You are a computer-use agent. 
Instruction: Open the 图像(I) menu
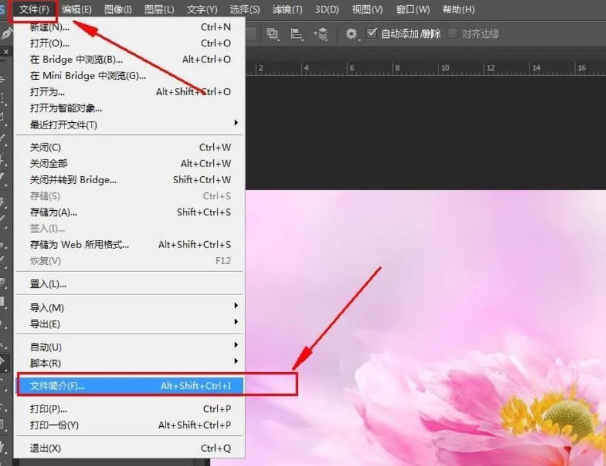point(118,9)
